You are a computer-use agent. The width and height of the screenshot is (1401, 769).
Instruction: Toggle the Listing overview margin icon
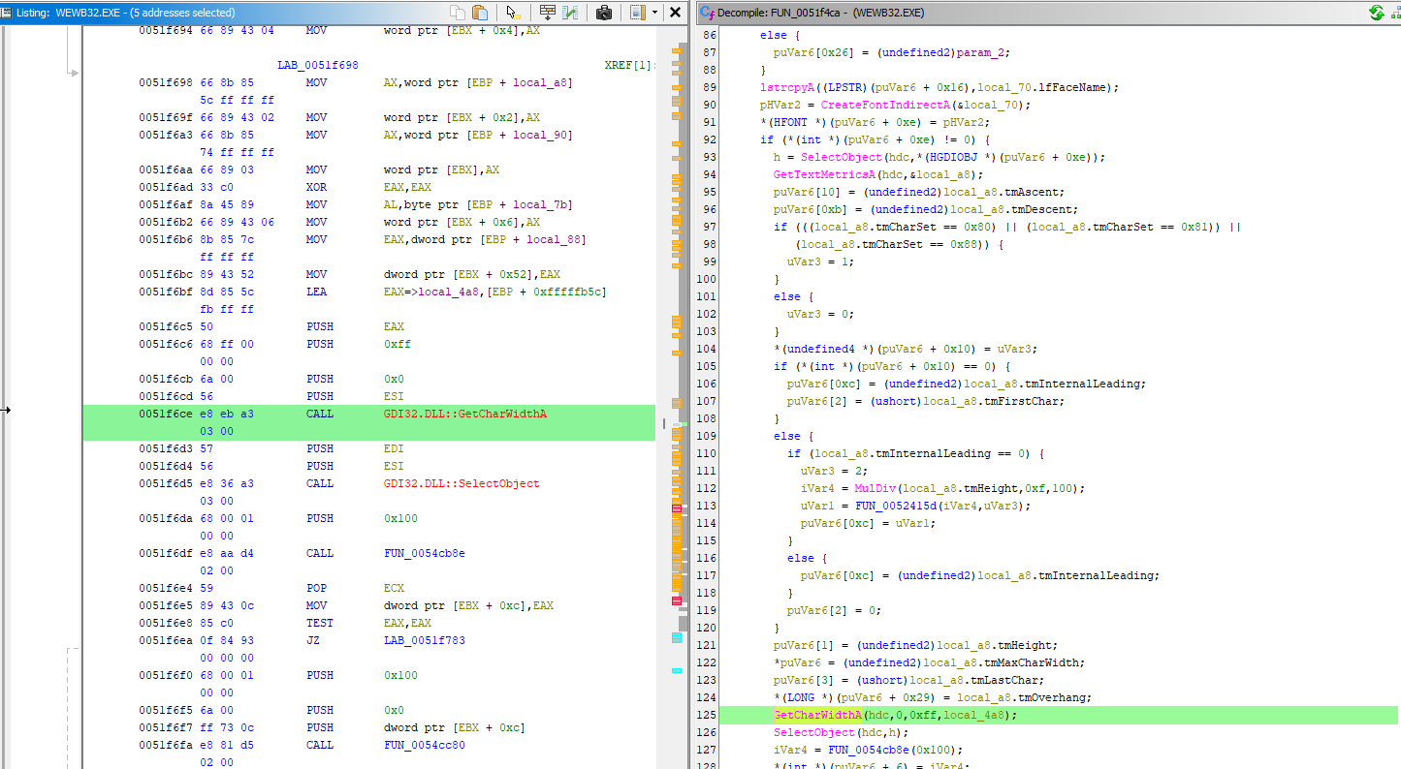637,13
